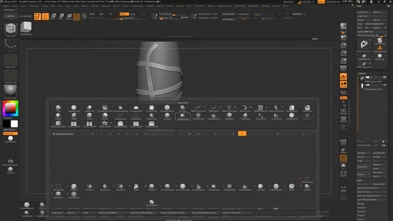Click the Move gizmo icon in top shelf

53,17
